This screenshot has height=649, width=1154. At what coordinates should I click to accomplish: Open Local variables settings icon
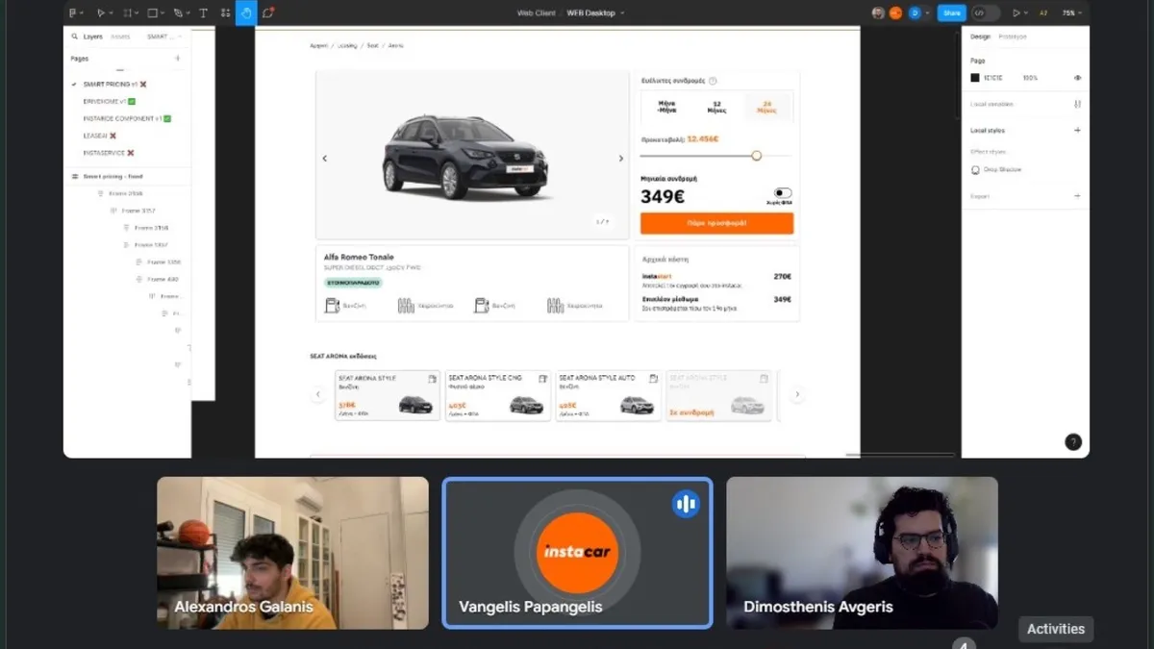coord(1077,104)
